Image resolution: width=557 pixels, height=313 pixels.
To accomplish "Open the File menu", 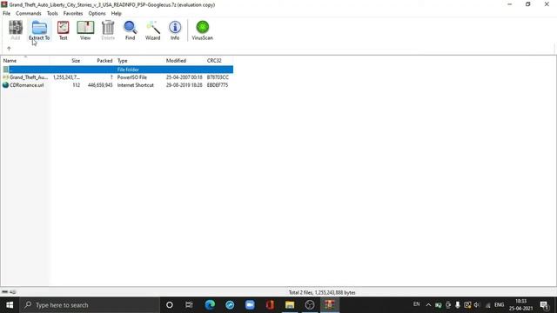I will 6,14.
